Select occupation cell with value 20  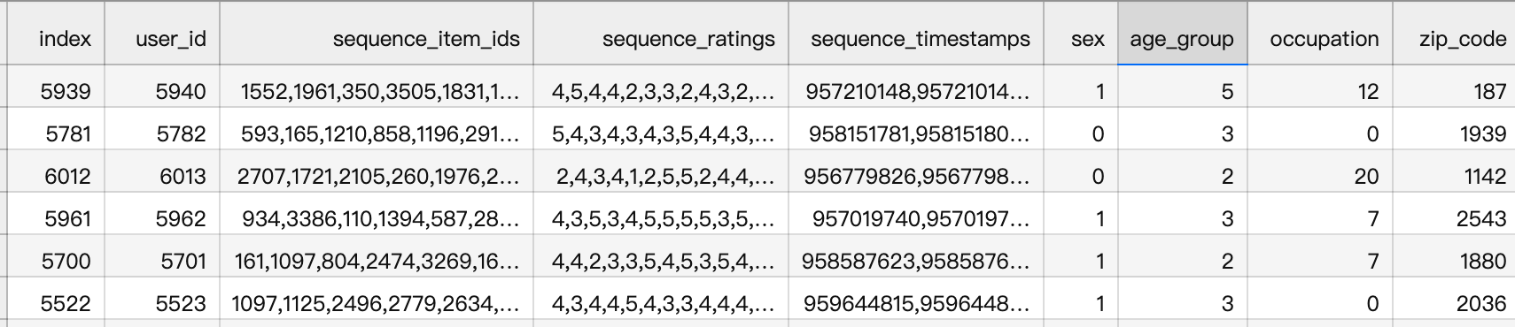click(1320, 176)
